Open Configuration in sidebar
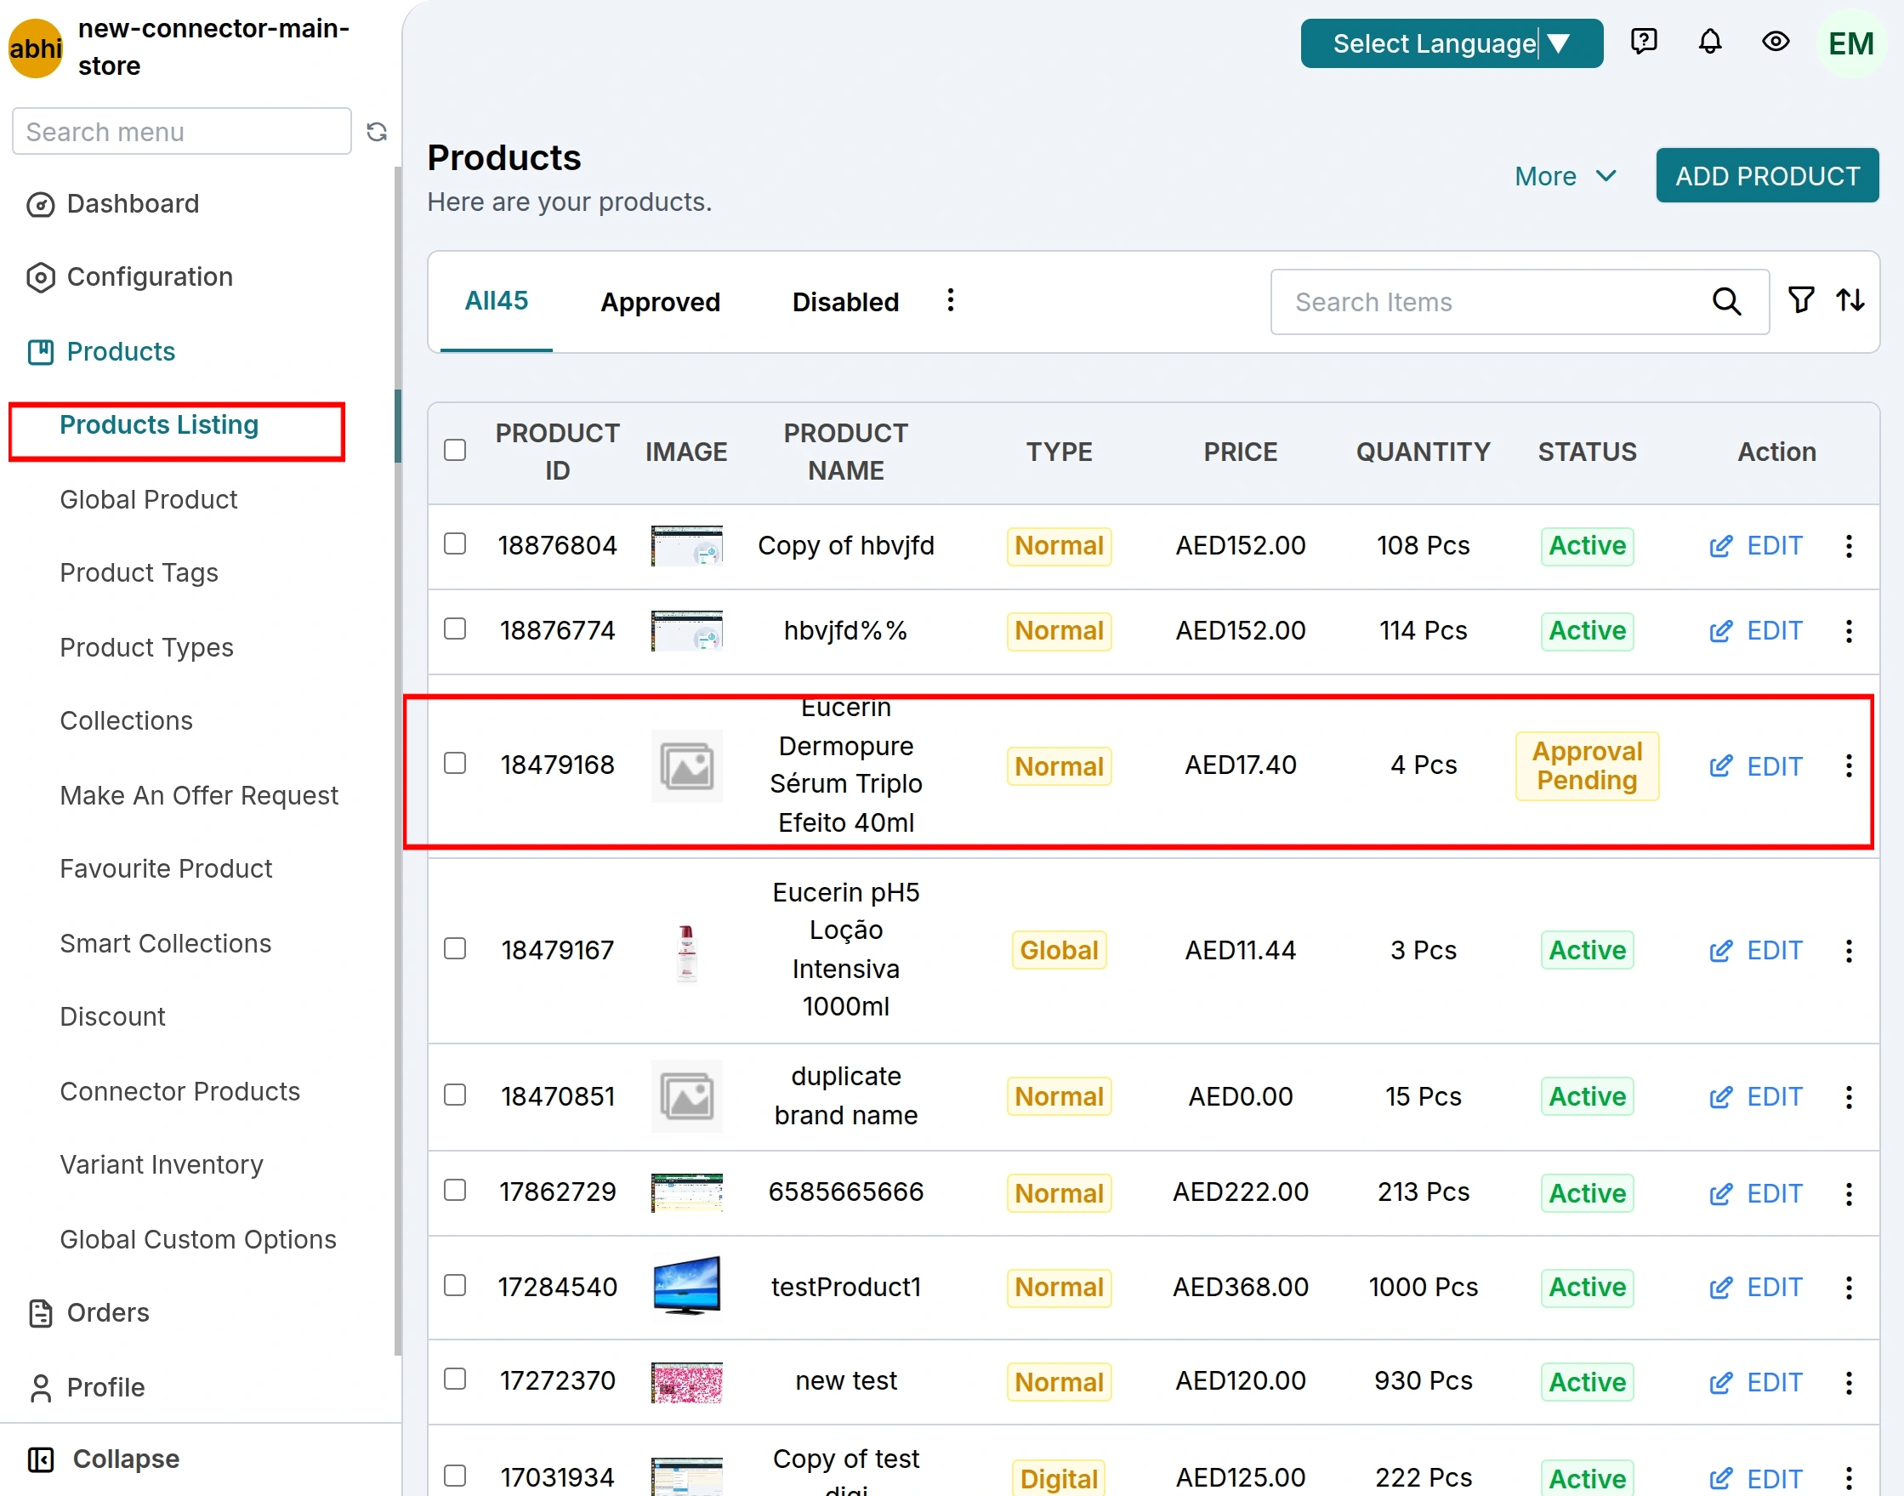The image size is (1904, 1496). 129,276
